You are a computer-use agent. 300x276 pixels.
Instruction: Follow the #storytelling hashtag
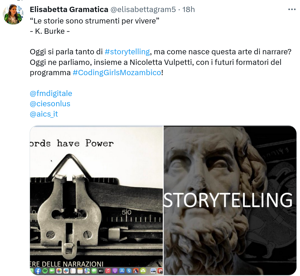[127, 52]
